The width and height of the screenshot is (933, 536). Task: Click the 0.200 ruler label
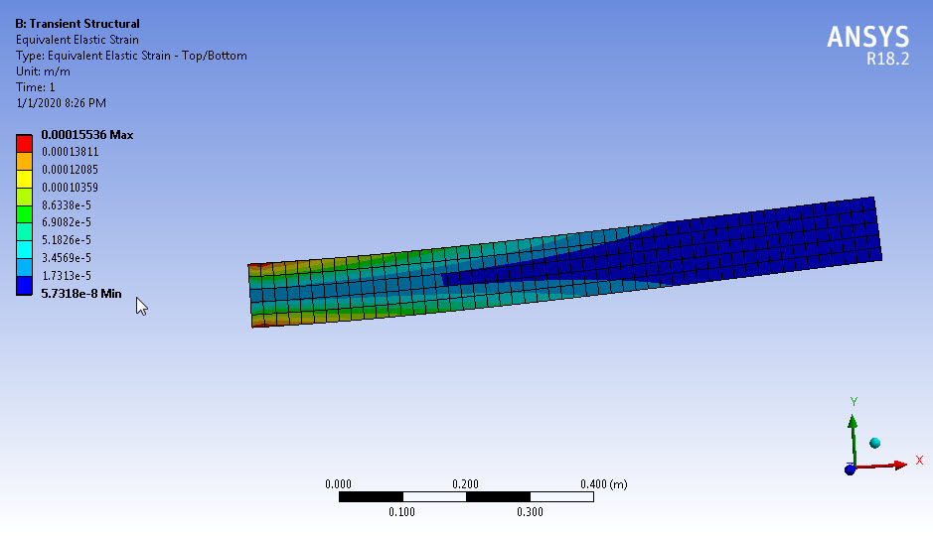(x=465, y=484)
